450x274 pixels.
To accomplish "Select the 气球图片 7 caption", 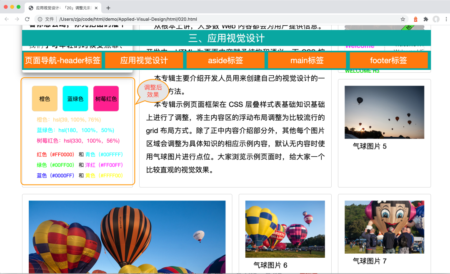I will (370, 261).
